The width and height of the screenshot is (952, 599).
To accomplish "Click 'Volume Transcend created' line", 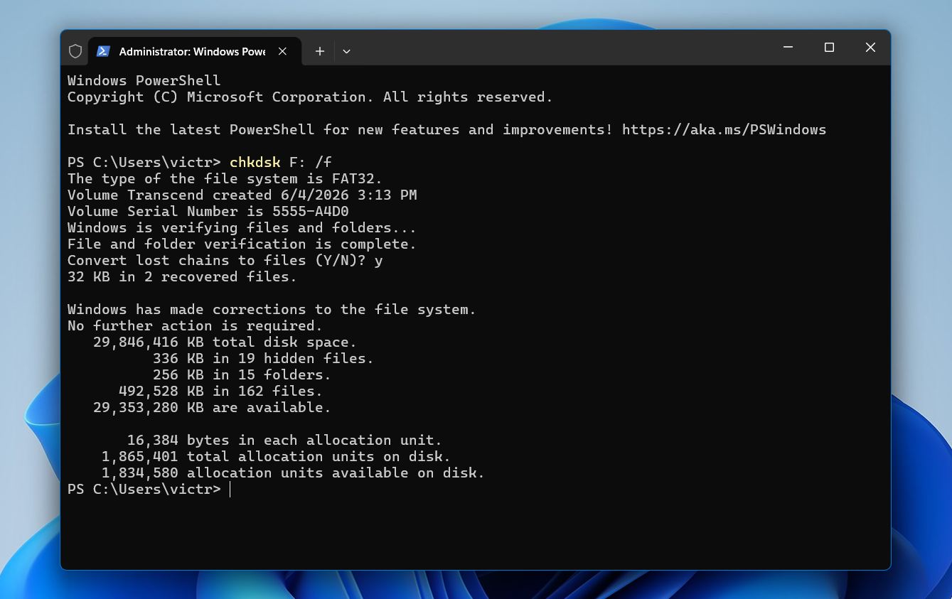I will (x=242, y=195).
